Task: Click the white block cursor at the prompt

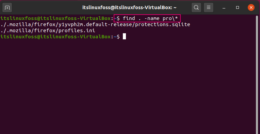Action: [x=124, y=37]
